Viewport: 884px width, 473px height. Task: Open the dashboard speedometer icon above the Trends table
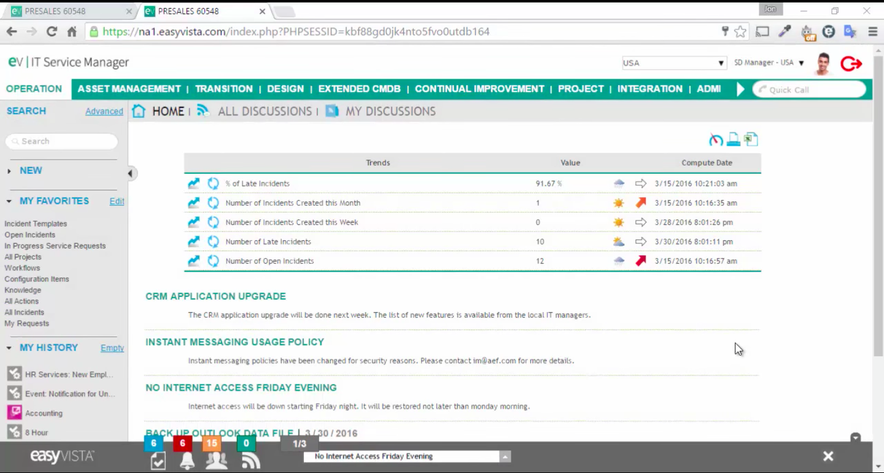click(715, 139)
